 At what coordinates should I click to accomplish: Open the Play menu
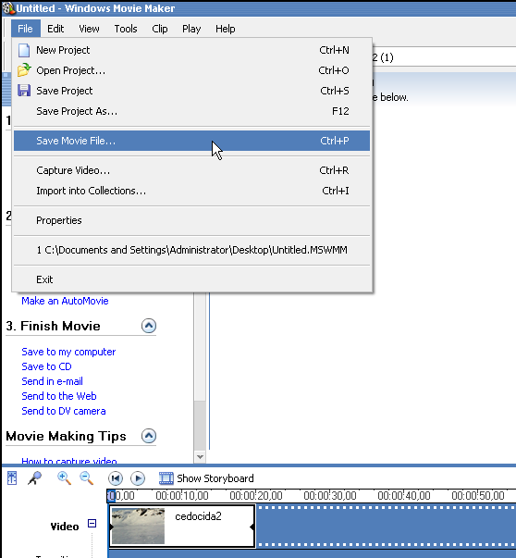(x=191, y=29)
